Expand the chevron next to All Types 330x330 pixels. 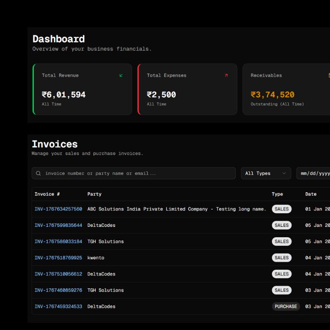(x=284, y=173)
